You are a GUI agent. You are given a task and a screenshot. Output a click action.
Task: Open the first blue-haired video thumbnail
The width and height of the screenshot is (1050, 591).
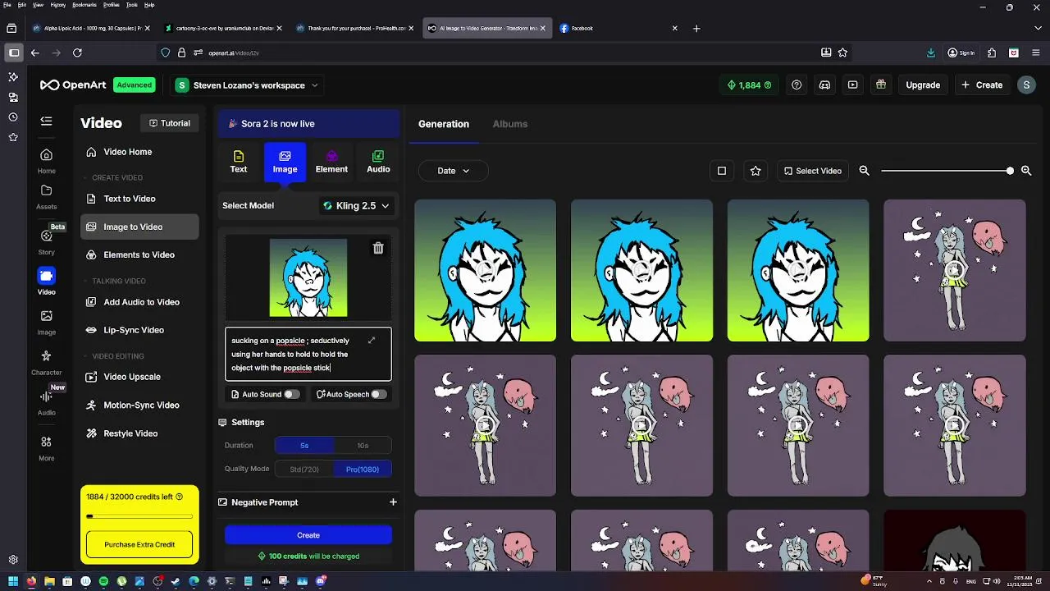pyautogui.click(x=485, y=270)
